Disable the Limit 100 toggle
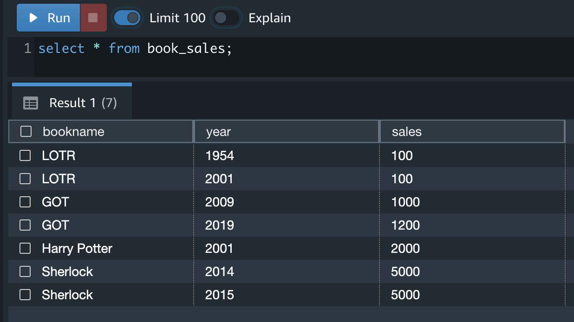The image size is (574, 322). pos(127,18)
